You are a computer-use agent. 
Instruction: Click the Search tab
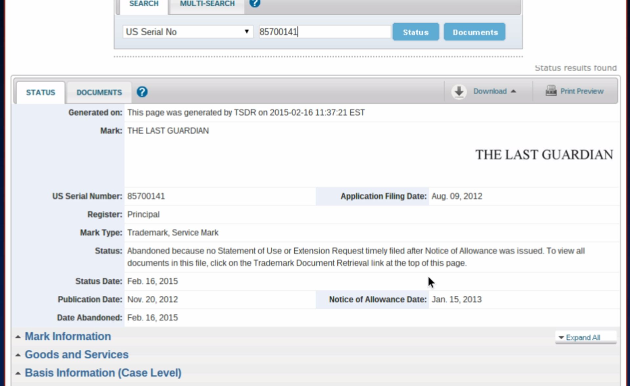click(143, 4)
